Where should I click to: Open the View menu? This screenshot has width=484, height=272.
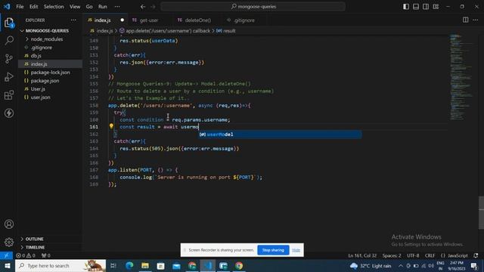tap(75, 7)
